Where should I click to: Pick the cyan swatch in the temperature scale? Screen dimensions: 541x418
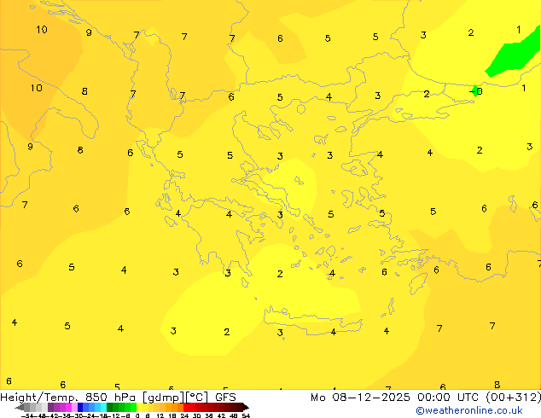(x=103, y=407)
